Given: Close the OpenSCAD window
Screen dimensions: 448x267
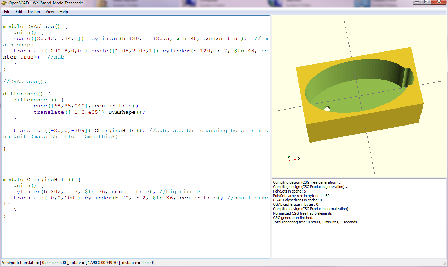Looking at the screenshot, I should (x=438, y=2).
